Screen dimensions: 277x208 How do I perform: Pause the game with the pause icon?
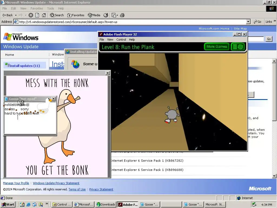click(235, 47)
